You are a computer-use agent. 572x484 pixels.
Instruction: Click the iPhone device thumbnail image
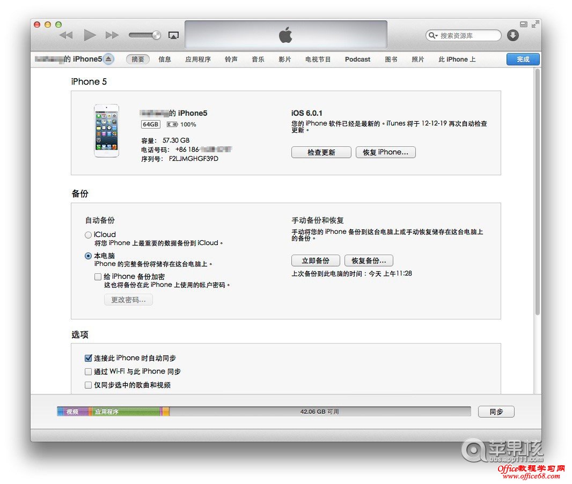pos(106,130)
